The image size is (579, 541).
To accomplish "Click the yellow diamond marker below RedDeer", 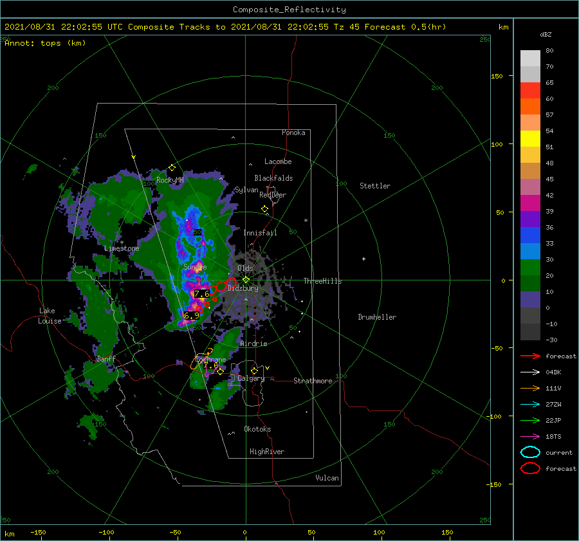I will (265, 209).
